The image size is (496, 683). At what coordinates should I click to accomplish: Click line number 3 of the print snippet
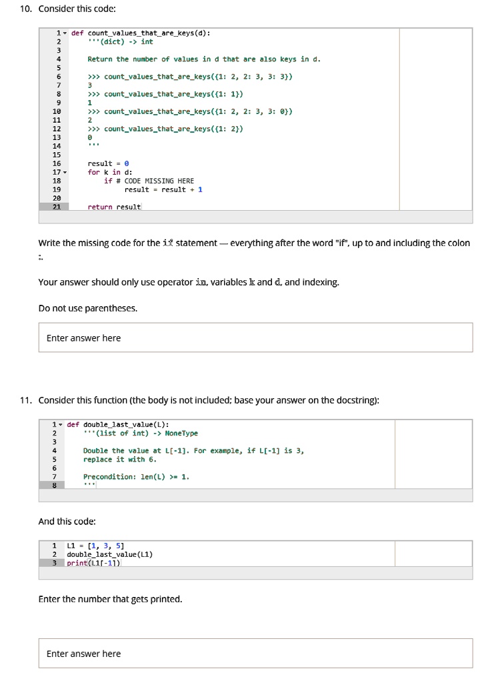(x=53, y=562)
